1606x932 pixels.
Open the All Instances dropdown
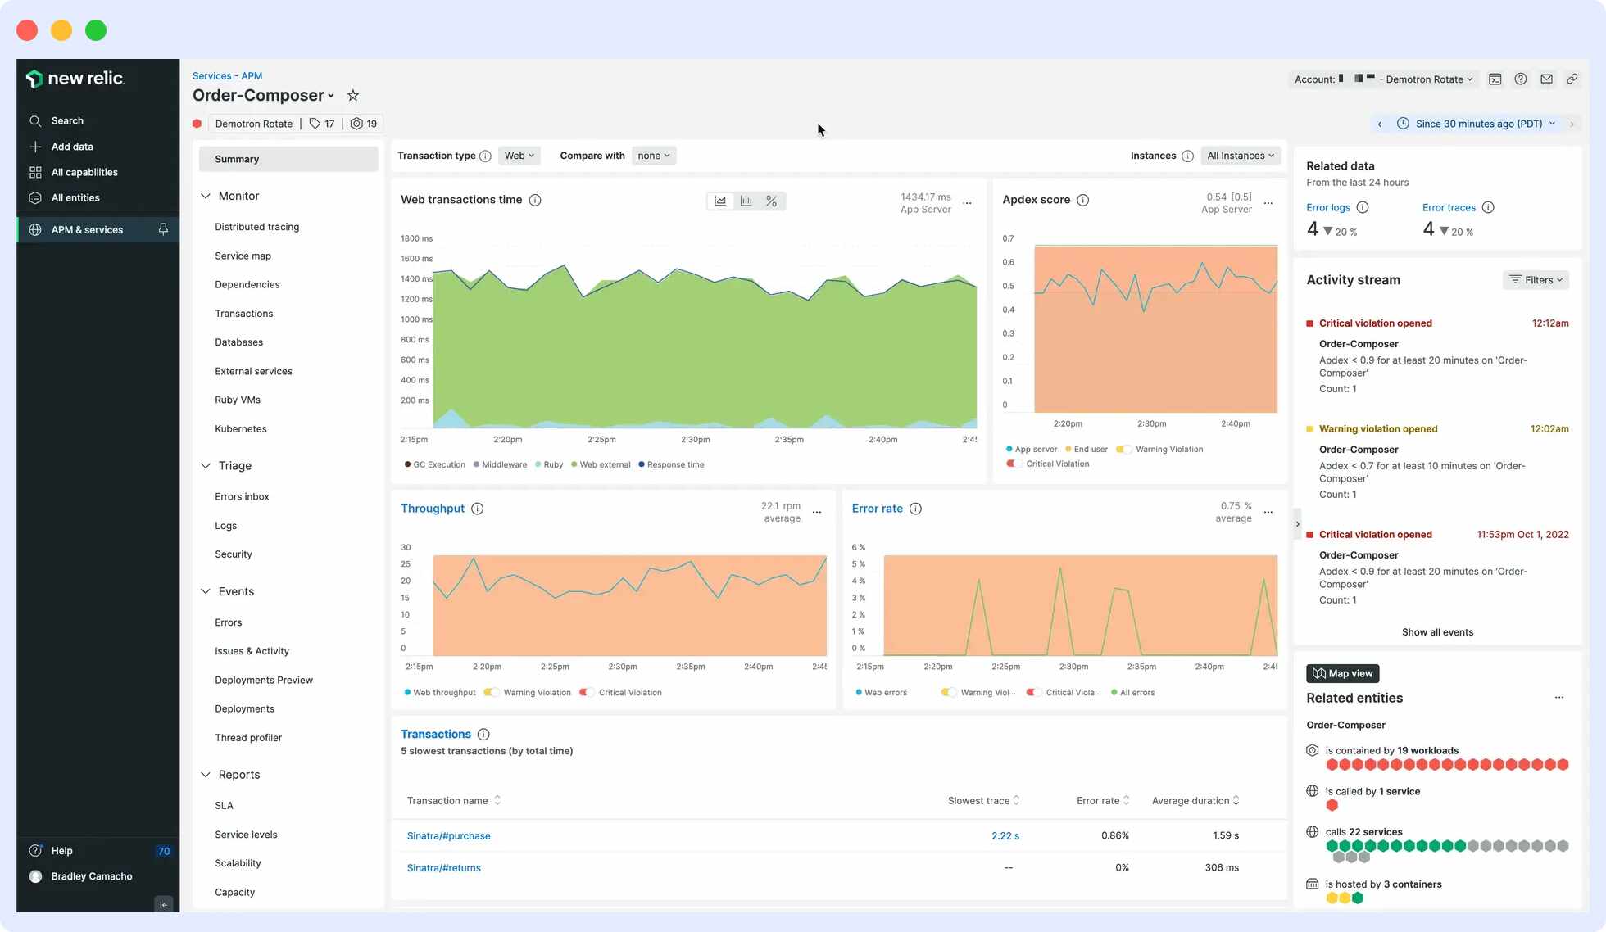coord(1241,156)
